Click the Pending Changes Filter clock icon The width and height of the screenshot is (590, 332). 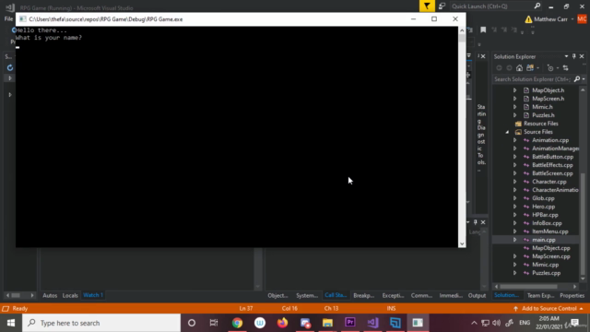550,68
